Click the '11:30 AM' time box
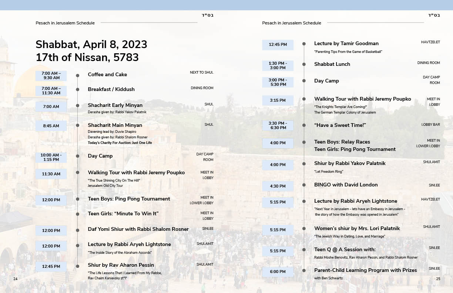 (x=51, y=174)
